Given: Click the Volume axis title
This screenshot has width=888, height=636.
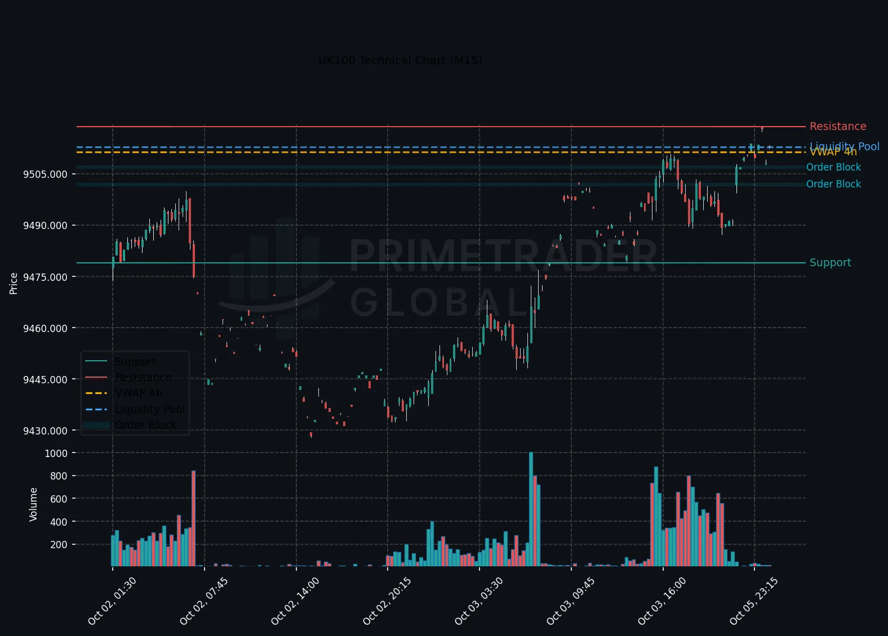Looking at the screenshot, I should click(x=33, y=504).
